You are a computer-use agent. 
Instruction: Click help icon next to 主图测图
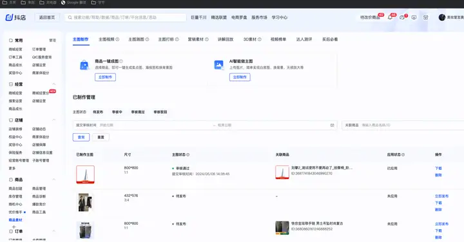coord(147,39)
